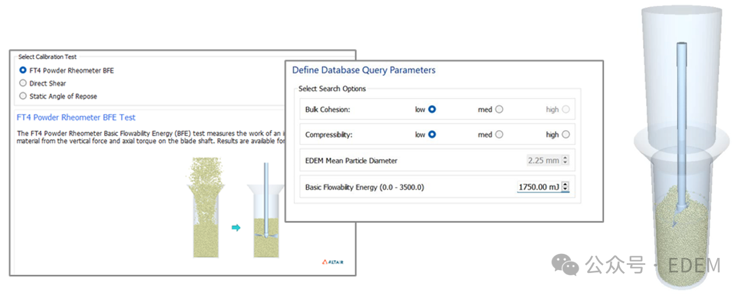Select the Direct Shear calibration test
Screen dimensions: 745x295
tap(23, 83)
